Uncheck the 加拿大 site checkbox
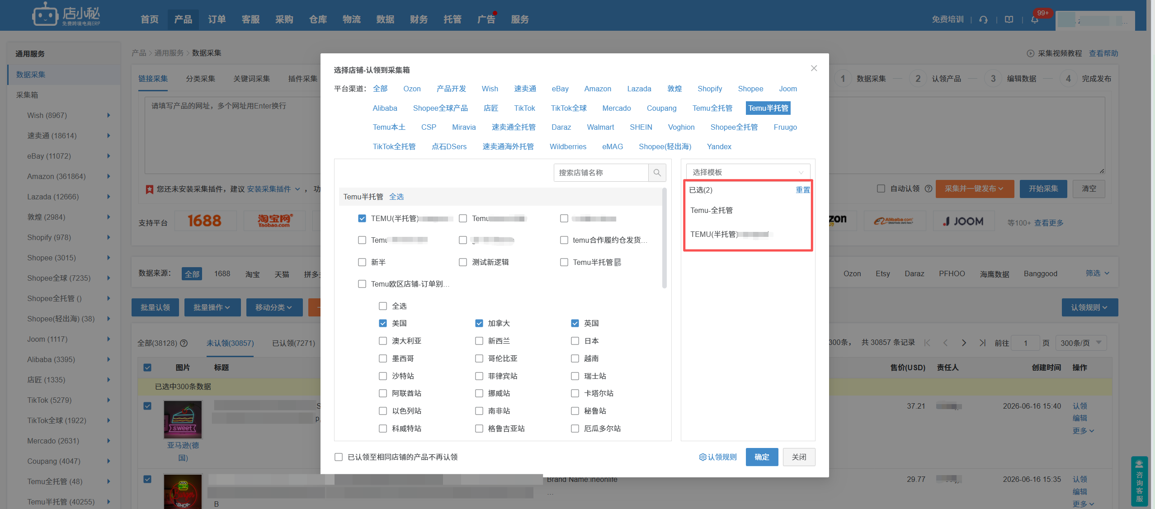 click(479, 323)
